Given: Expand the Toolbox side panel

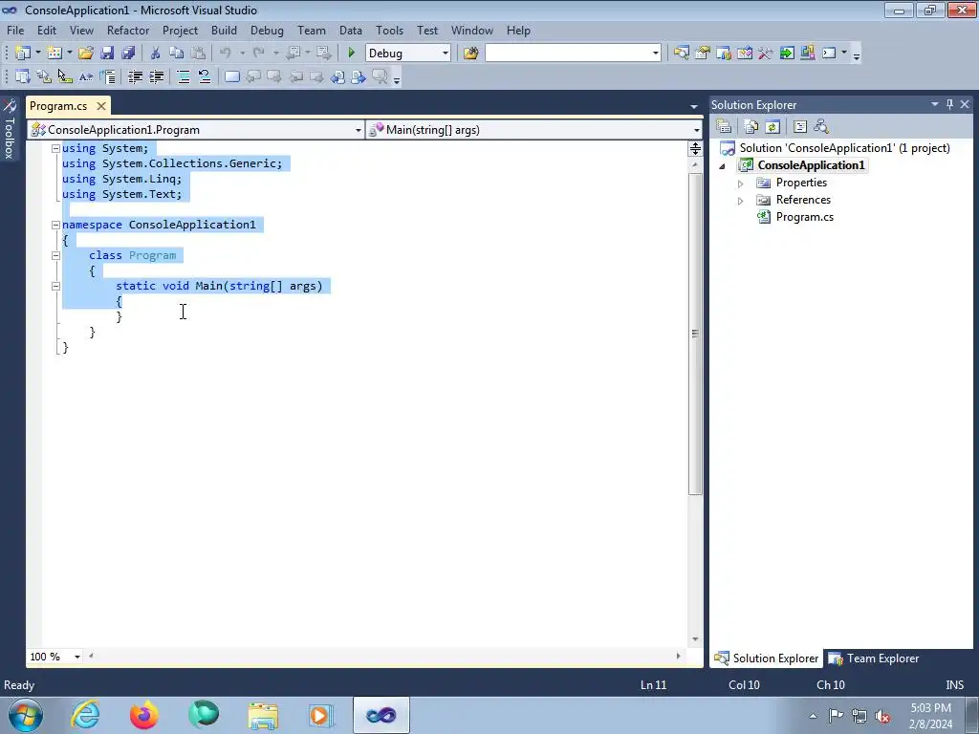Looking at the screenshot, I should click(x=9, y=129).
